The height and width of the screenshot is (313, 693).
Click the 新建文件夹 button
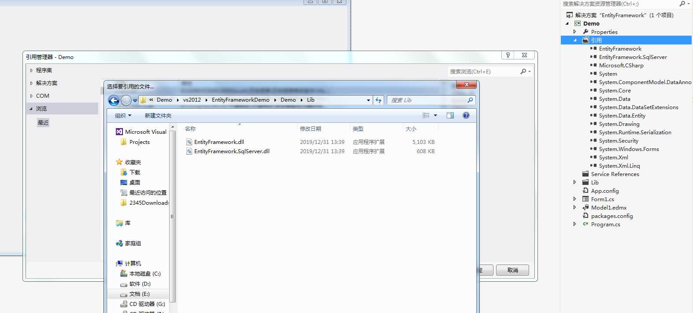coord(158,115)
